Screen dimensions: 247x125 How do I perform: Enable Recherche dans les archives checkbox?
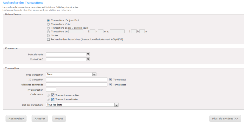pyautogui.click(x=48, y=39)
